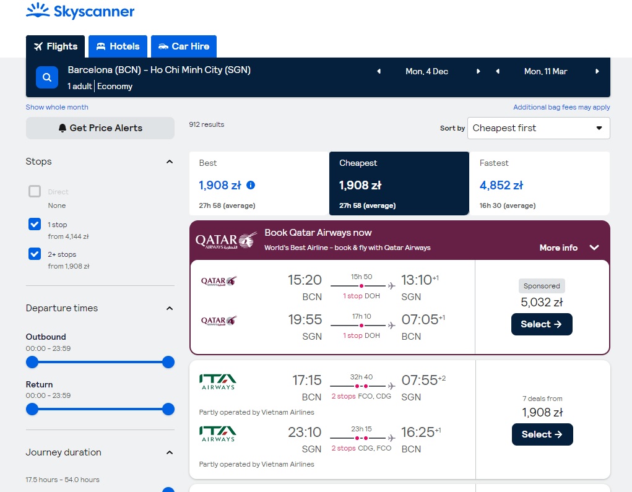The image size is (632, 492).
Task: Uncheck the 2+ stops checkbox
Action: pos(35,254)
